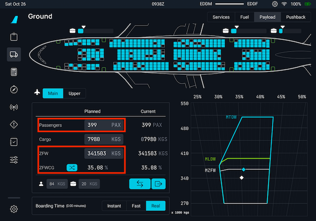Click the import arrows button beside boarding

[139, 184]
